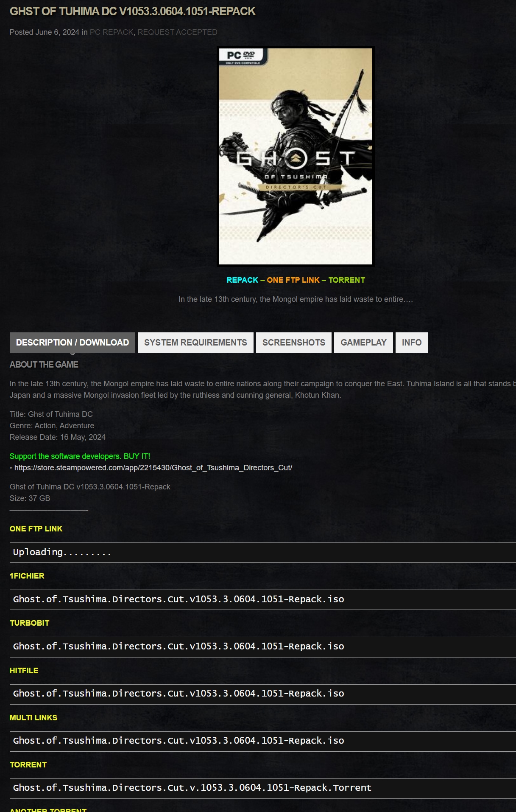This screenshot has width=516, height=812.
Task: Click the 'Posted June 6, 2024' date text
Action: (45, 32)
